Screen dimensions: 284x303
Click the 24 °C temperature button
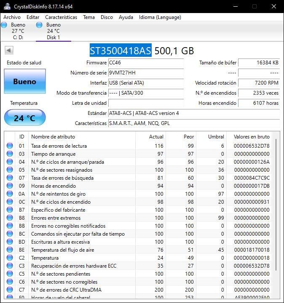(x=25, y=117)
